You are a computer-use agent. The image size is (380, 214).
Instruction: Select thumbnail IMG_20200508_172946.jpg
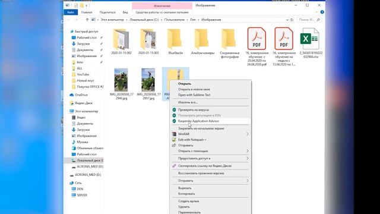(121, 80)
